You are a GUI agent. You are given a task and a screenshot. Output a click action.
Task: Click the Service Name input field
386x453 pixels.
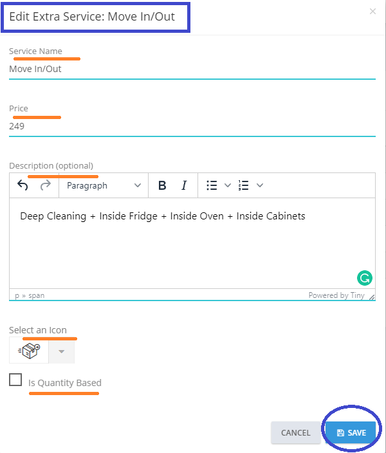[x=192, y=69]
